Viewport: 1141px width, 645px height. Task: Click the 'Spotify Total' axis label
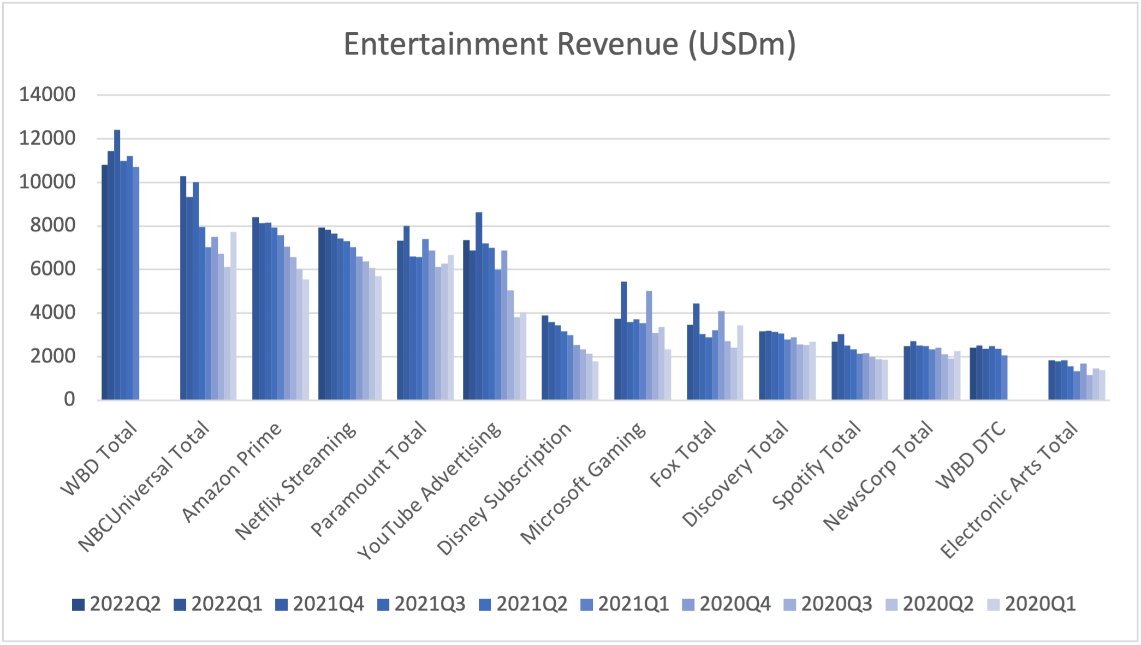point(816,465)
